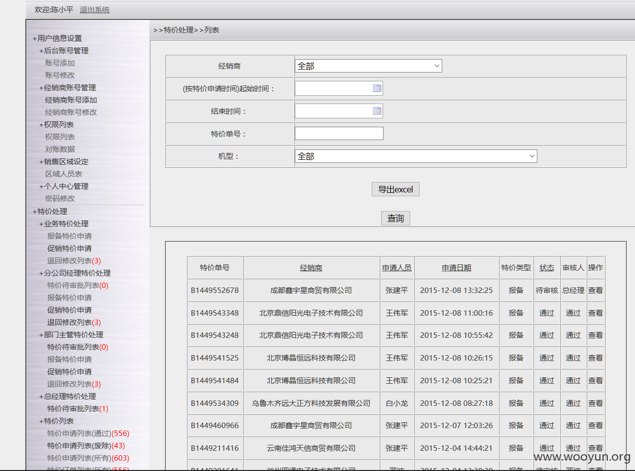
Task: Open the 区域人员表 menu item
Action: click(64, 174)
